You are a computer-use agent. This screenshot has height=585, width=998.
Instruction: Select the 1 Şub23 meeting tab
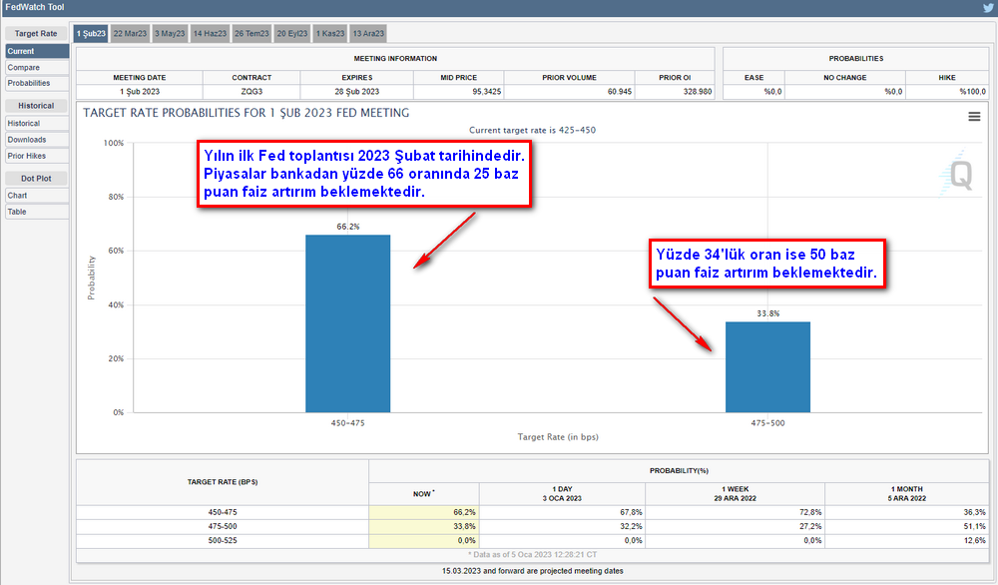(91, 34)
